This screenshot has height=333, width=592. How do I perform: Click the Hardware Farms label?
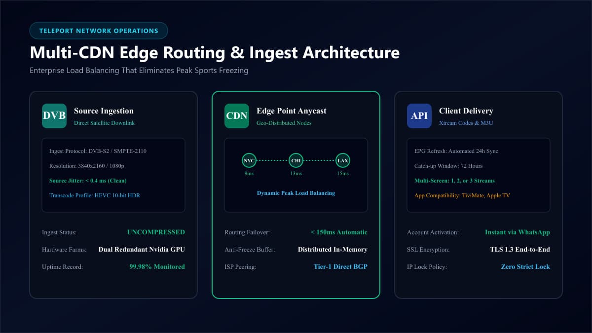(x=64, y=250)
